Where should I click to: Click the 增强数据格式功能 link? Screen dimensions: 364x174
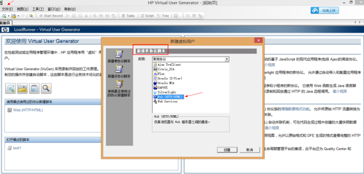point(296,109)
